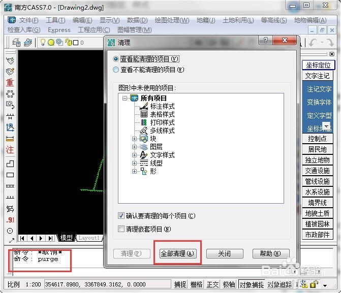Click the question mark help button of 清理 dialog
The image size is (341, 293).
[266, 40]
